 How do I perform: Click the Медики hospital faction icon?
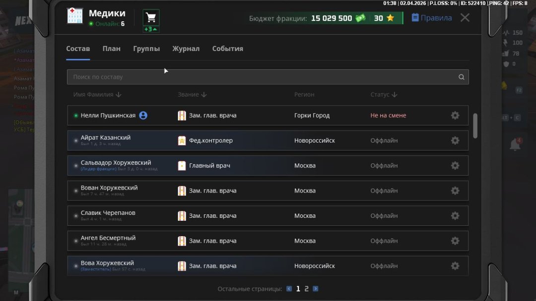pos(75,16)
